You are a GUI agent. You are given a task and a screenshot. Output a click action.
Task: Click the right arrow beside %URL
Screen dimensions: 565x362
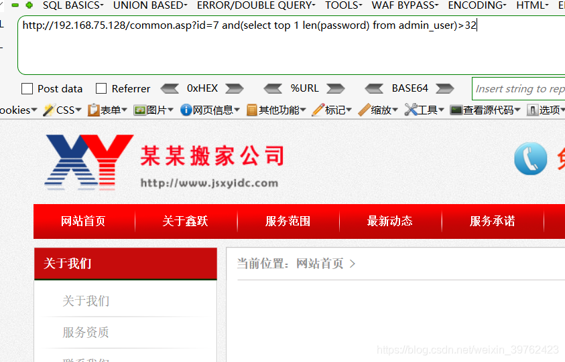click(336, 88)
